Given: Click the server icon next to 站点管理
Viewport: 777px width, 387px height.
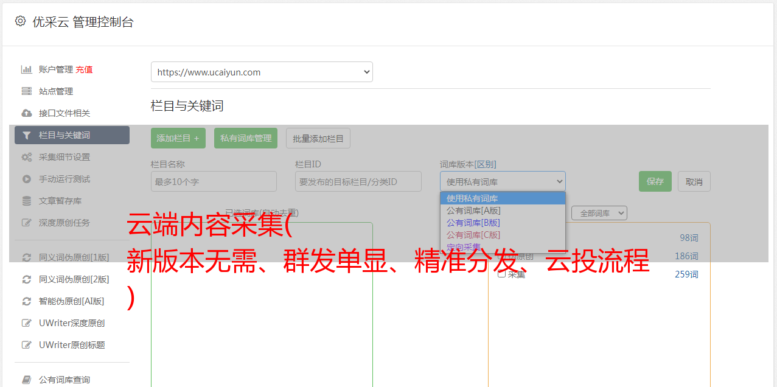Looking at the screenshot, I should coord(27,91).
